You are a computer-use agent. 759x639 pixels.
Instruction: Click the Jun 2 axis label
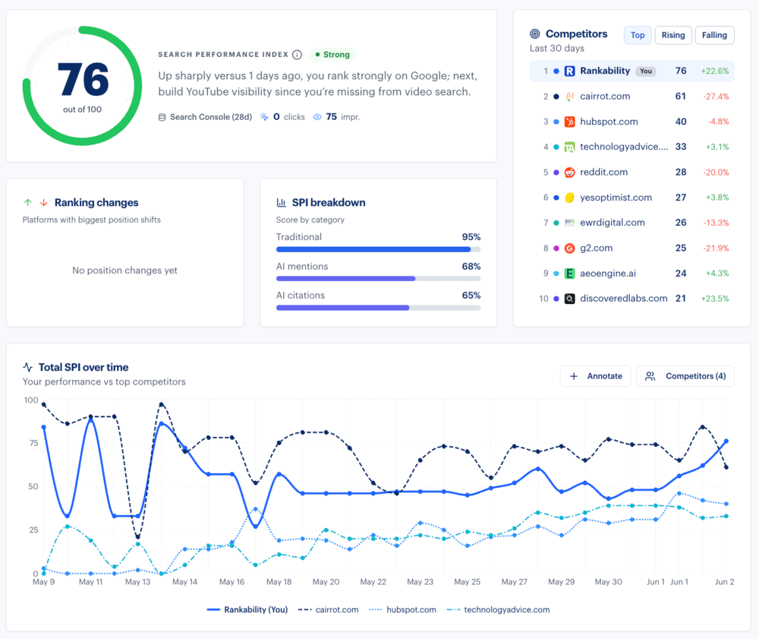725,582
